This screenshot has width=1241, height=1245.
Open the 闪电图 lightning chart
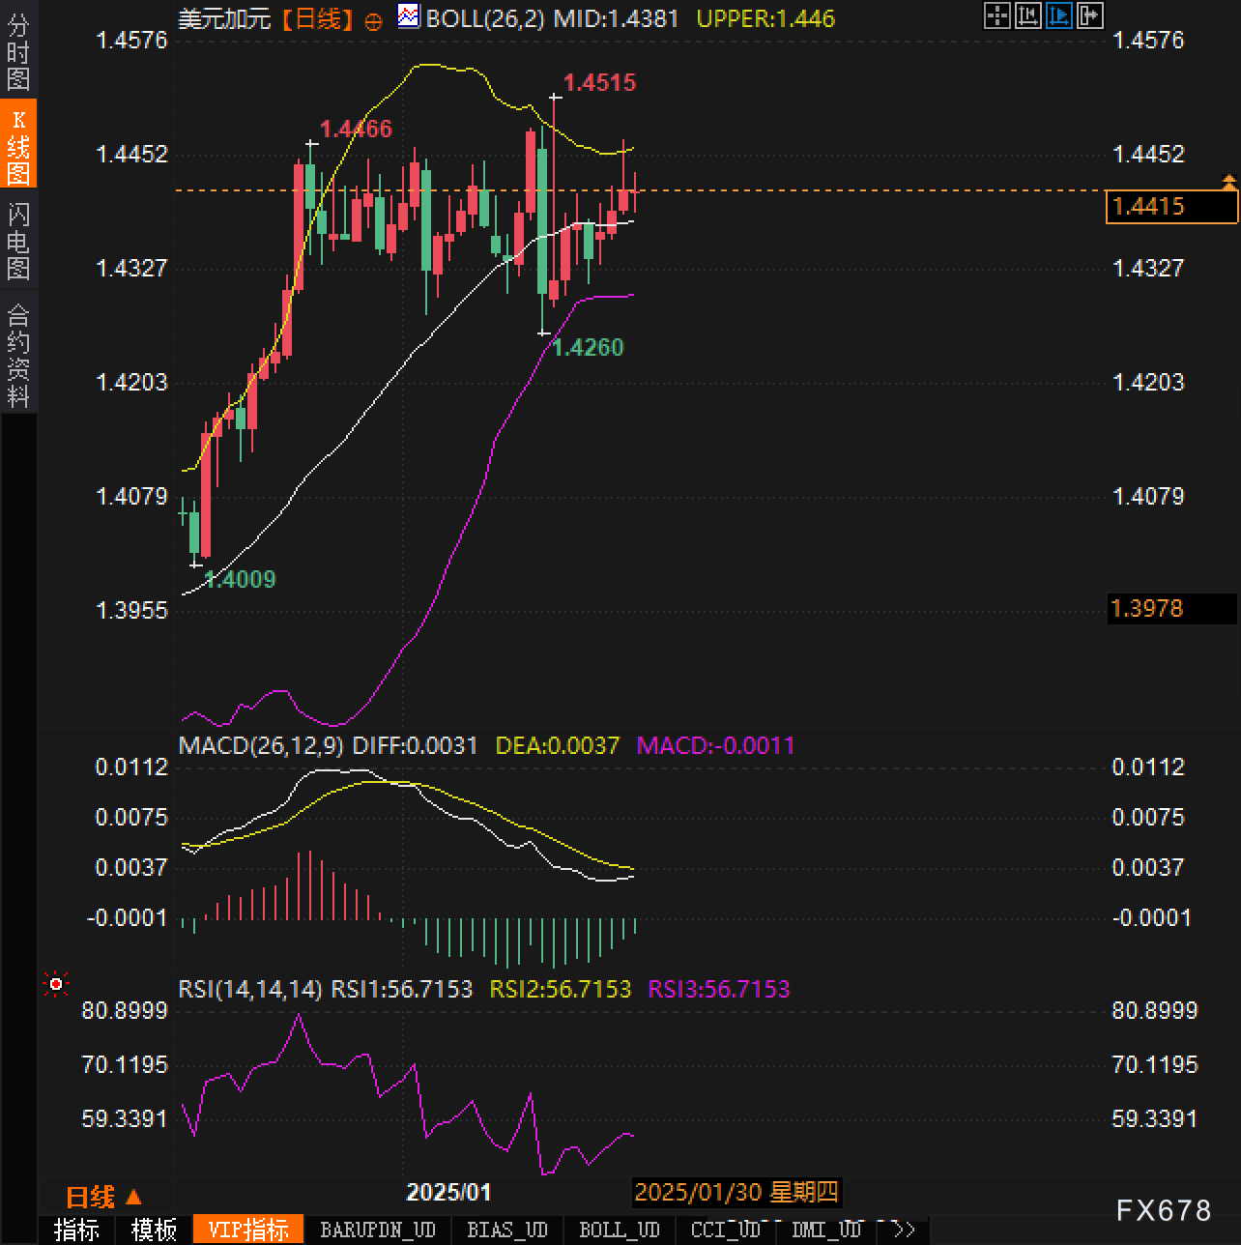[18, 240]
